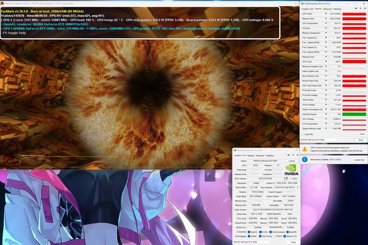
Task: Toggle the Vulkan checkbox
Action: point(249,236)
